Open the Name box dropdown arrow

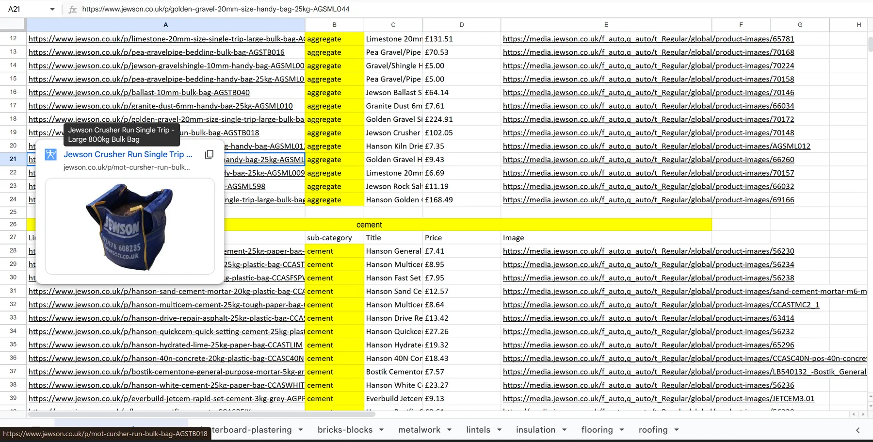pyautogui.click(x=52, y=9)
